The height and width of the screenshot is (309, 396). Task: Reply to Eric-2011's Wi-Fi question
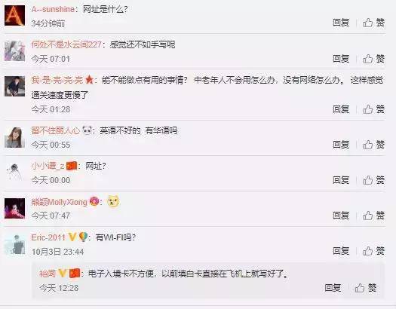341,251
